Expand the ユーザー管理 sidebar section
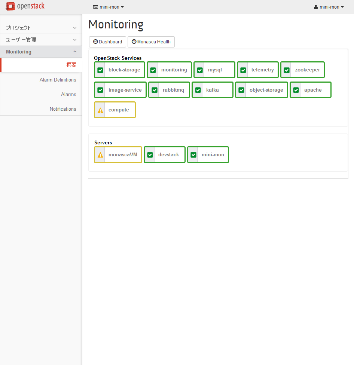 [x=41, y=40]
